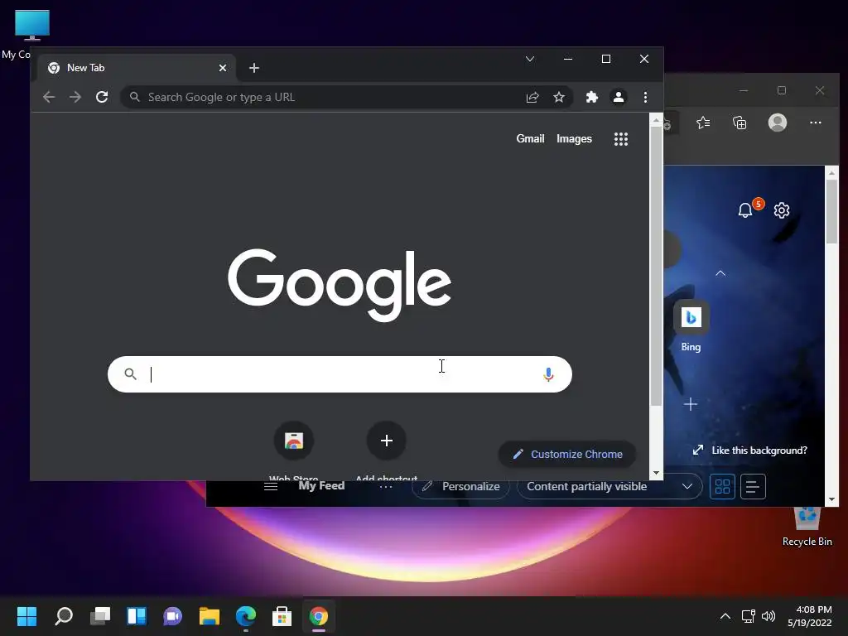Open Chrome Extensions puzzle icon
The width and height of the screenshot is (848, 636).
pos(591,98)
